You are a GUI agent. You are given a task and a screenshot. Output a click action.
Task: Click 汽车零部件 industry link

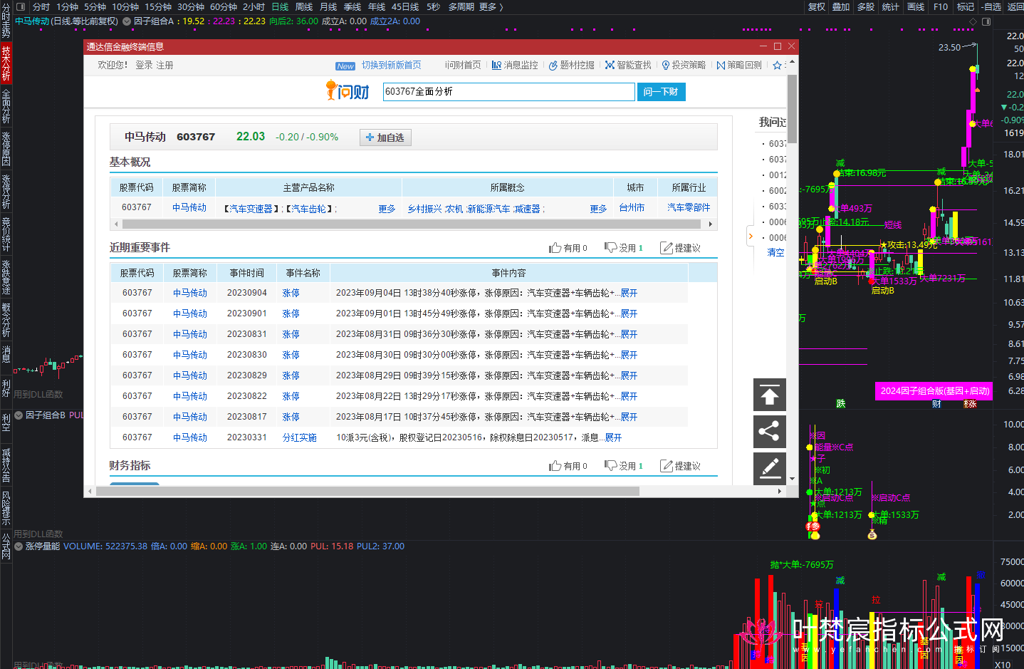tap(689, 207)
